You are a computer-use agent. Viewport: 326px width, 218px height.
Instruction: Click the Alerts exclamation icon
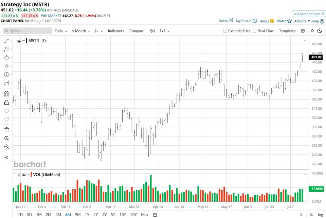(272, 21)
